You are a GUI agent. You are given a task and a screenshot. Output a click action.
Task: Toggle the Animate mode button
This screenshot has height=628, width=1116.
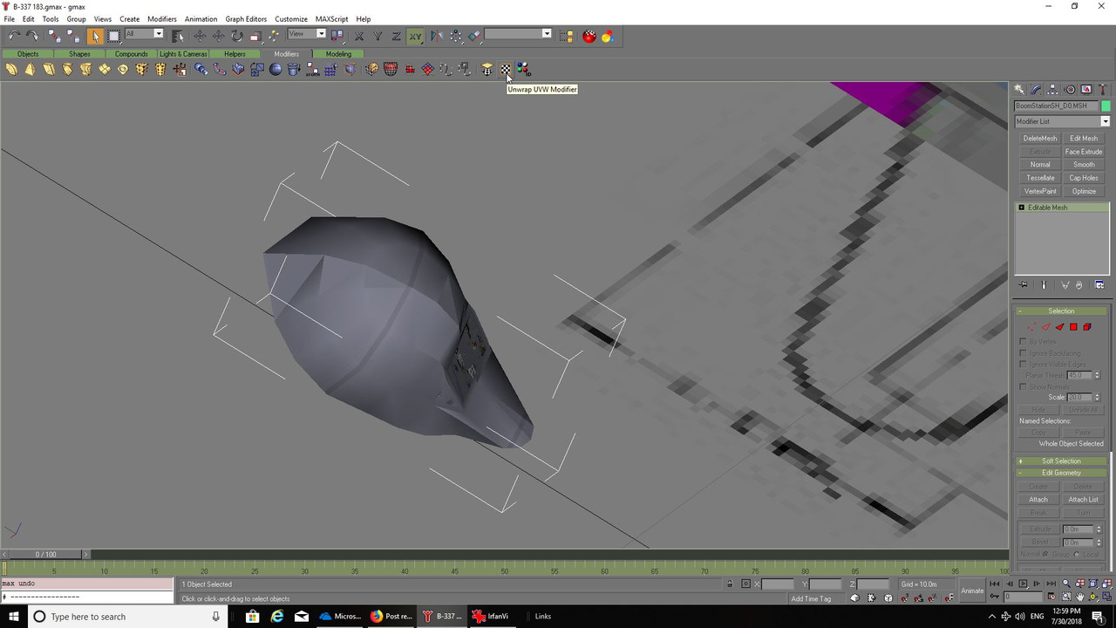(972, 590)
